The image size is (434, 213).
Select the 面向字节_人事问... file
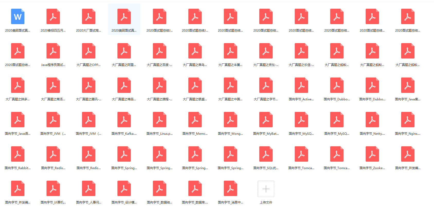click(x=89, y=188)
